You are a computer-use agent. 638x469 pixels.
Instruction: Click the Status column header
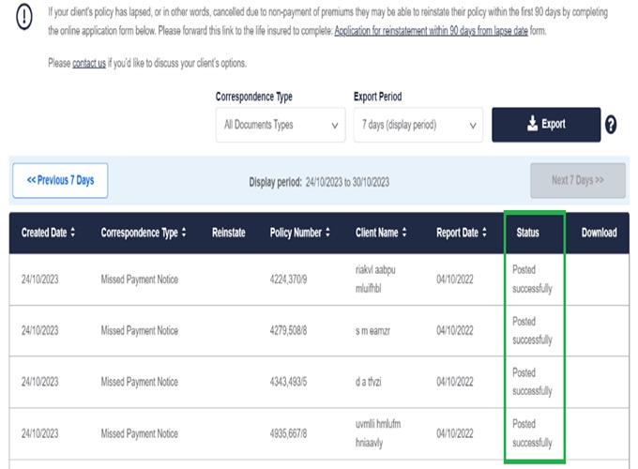(527, 233)
